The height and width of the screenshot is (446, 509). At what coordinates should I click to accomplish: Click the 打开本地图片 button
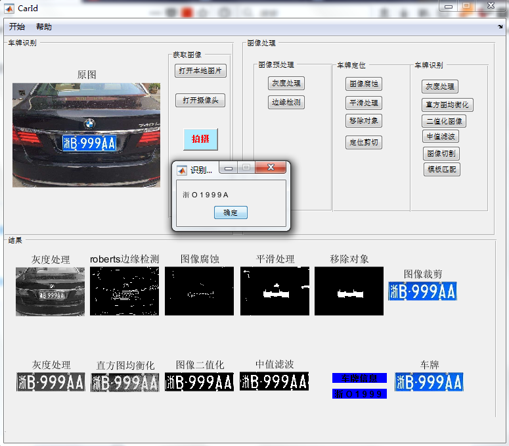[x=200, y=70]
